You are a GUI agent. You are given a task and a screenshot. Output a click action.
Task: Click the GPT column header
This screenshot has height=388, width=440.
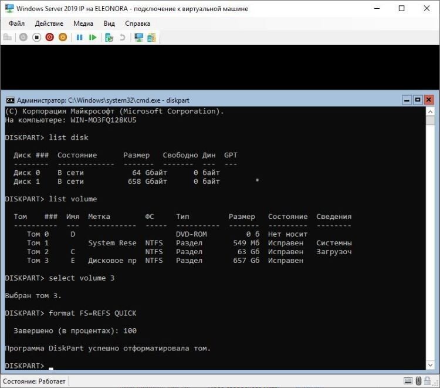tap(231, 155)
